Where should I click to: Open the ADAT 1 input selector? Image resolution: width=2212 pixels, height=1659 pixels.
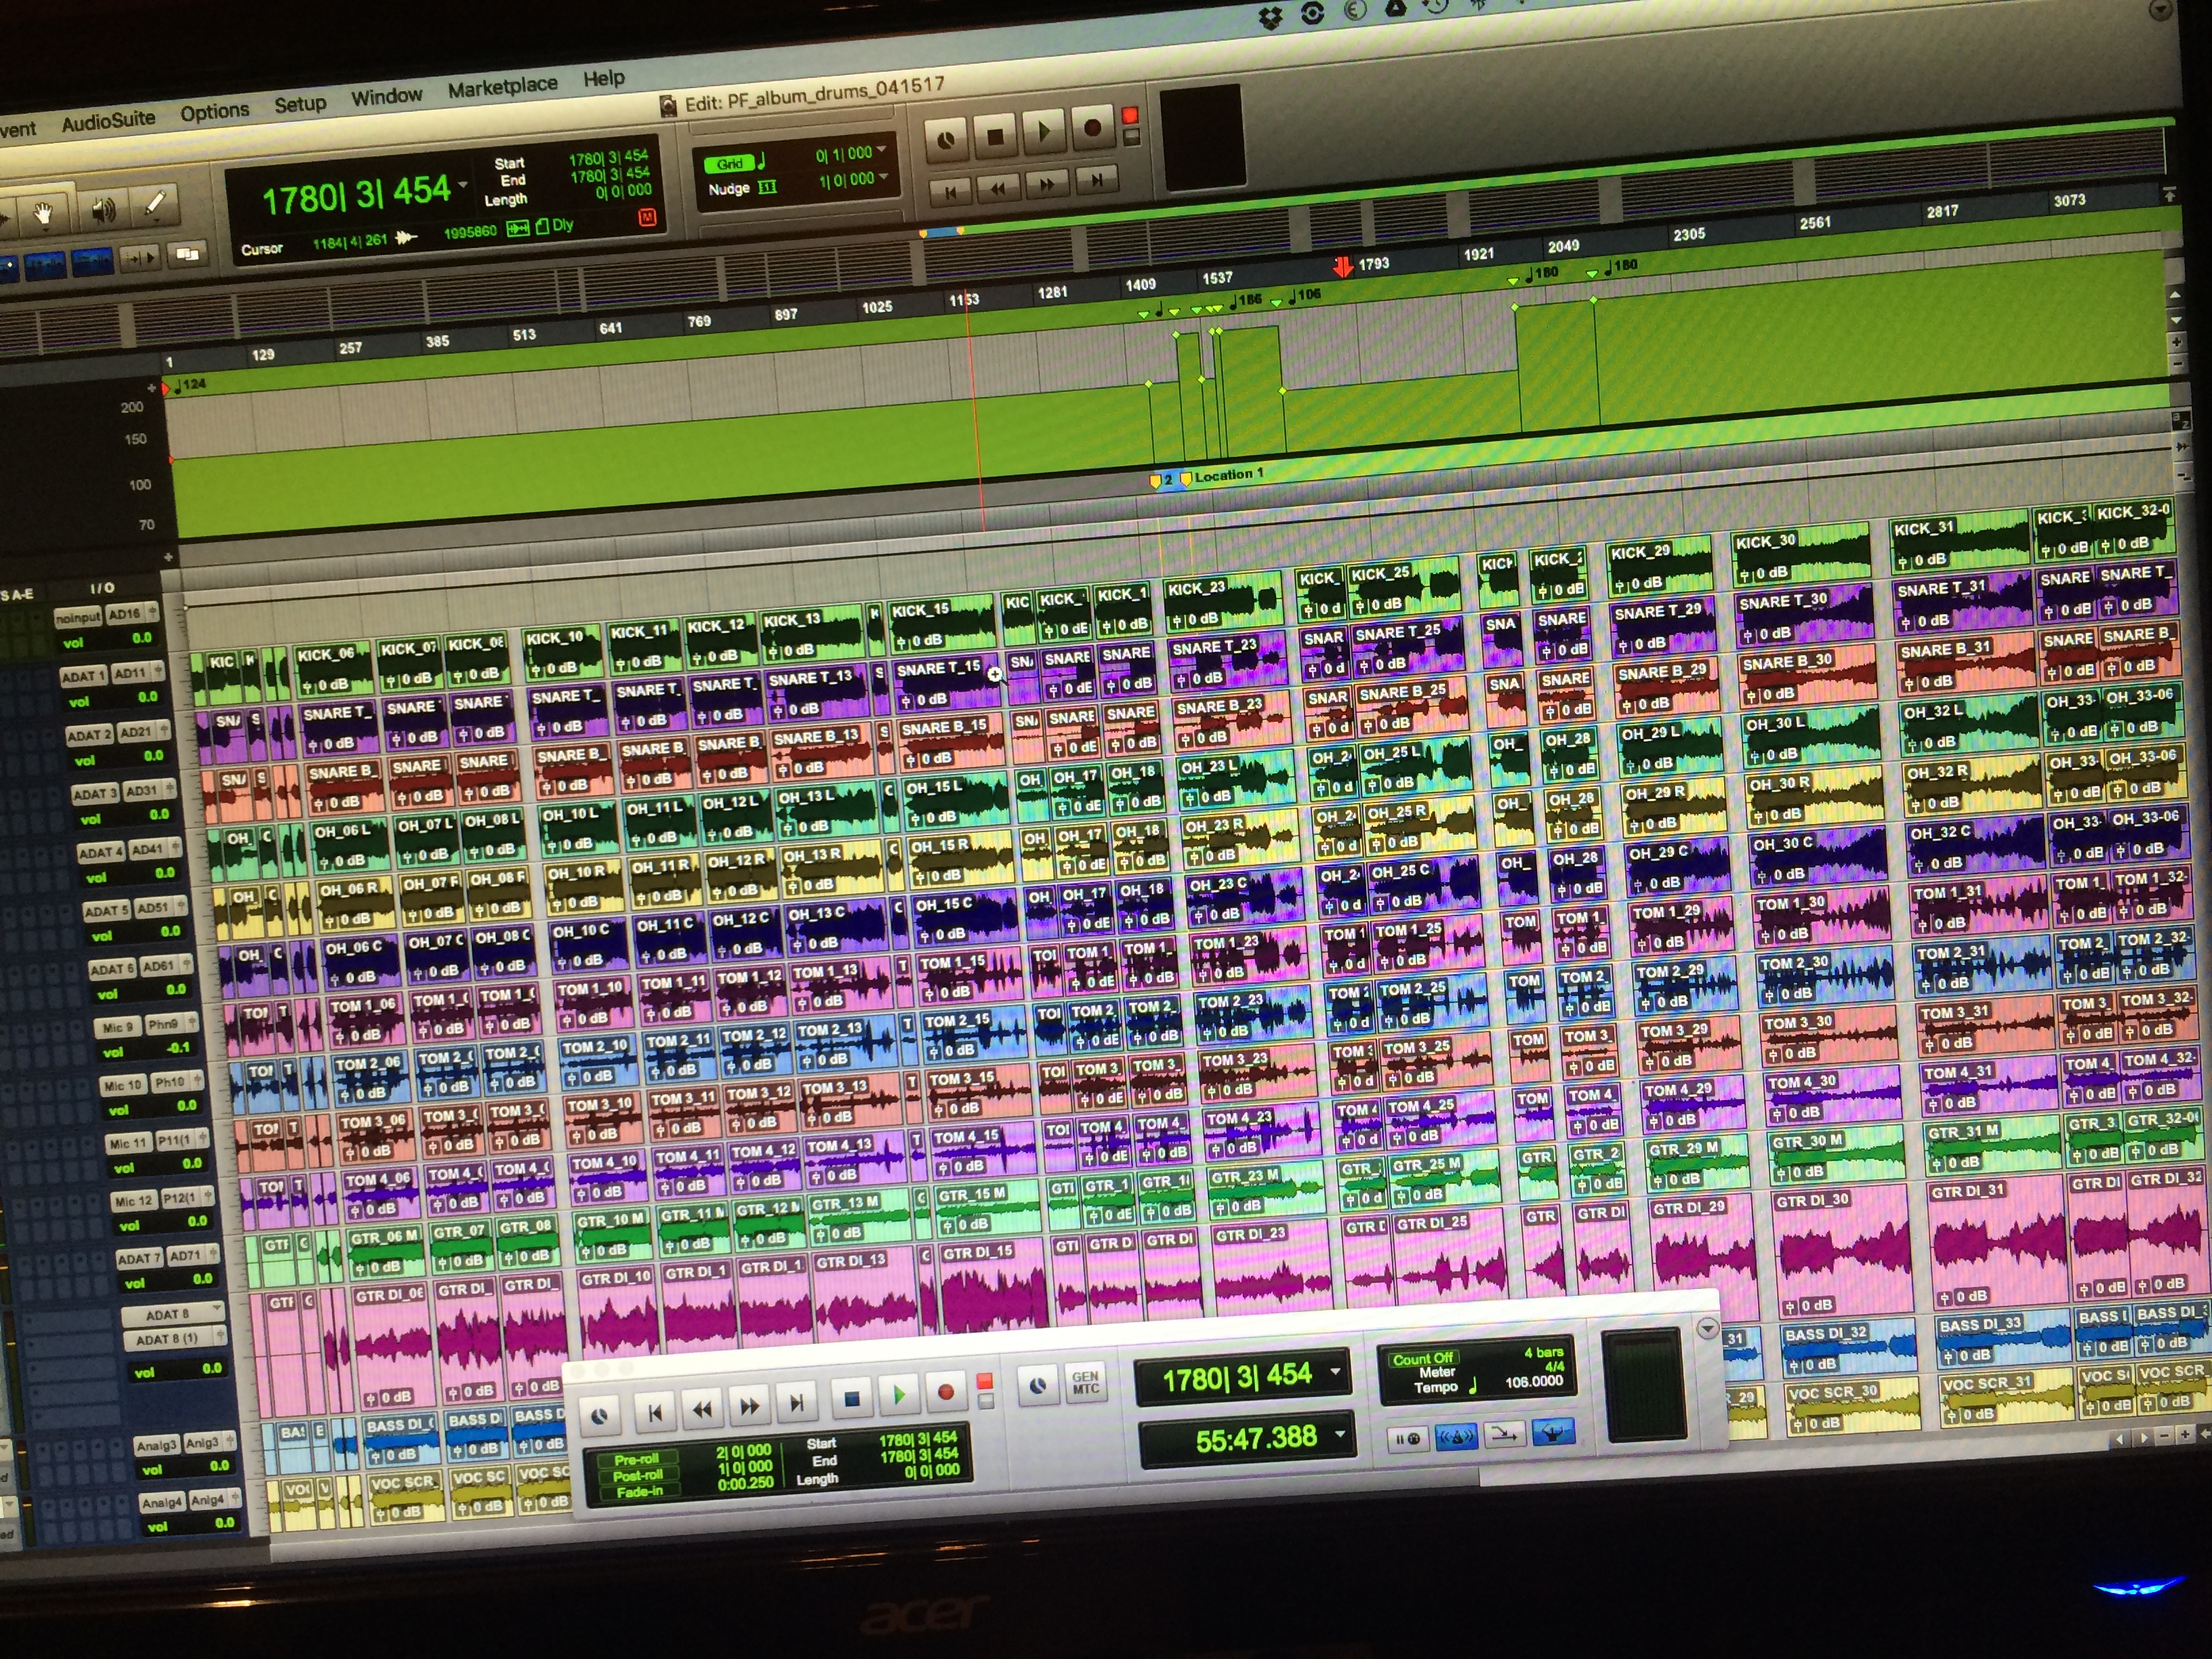[x=83, y=676]
